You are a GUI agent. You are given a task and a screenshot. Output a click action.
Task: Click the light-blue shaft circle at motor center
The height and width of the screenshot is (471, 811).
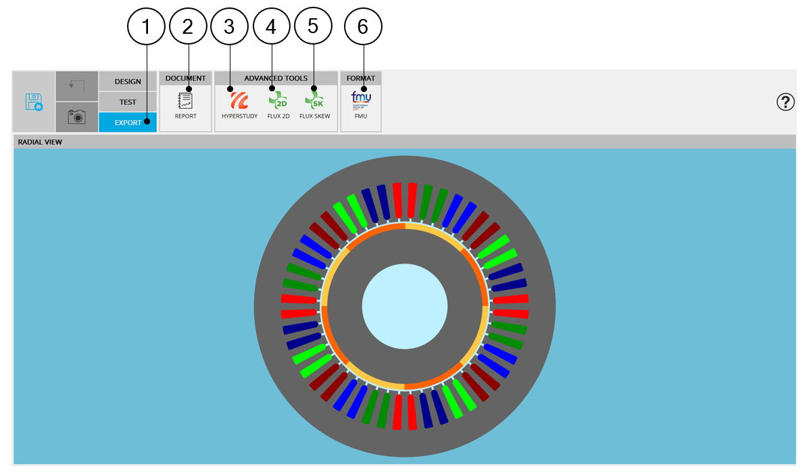405,306
